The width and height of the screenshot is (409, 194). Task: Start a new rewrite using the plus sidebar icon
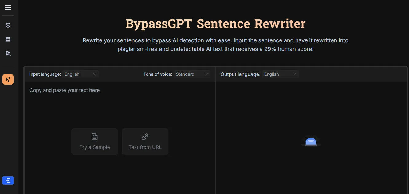[x=8, y=39]
